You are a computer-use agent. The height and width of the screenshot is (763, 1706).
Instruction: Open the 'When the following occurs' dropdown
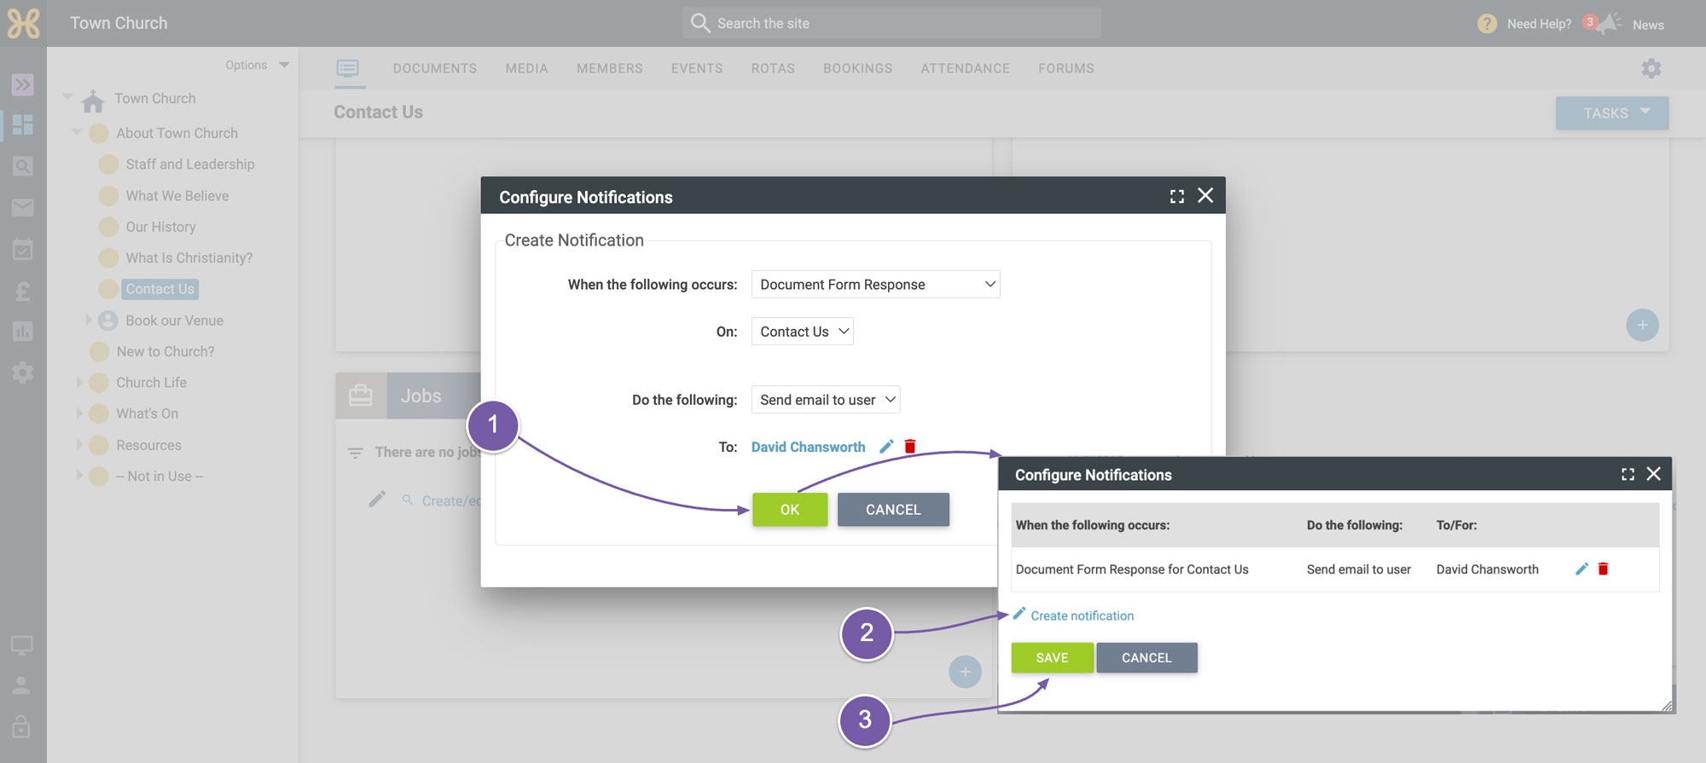coord(875,285)
